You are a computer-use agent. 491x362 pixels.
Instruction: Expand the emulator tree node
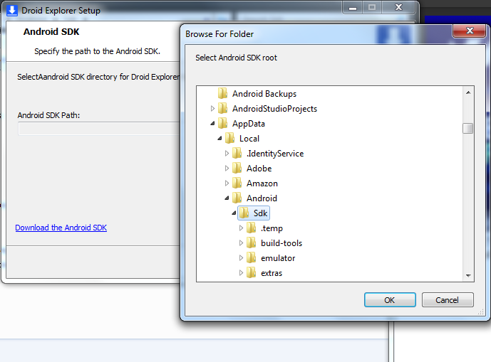[x=241, y=258]
